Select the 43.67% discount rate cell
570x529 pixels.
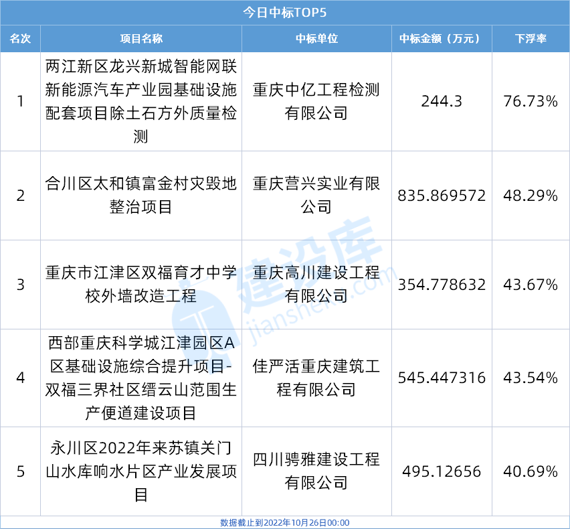pyautogui.click(x=531, y=285)
